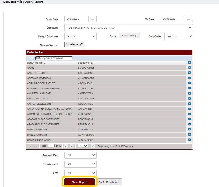
Task: Go to first page of deductee list
Action: pyautogui.click(x=30, y=146)
